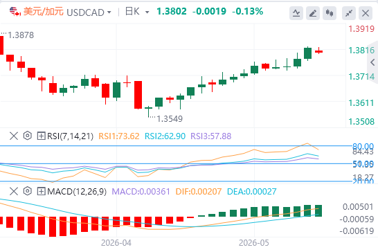Click the US-Canada flag icon

point(15,12)
